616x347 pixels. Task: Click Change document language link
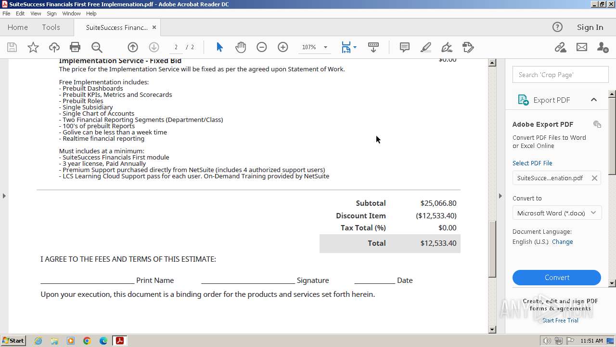(x=563, y=242)
